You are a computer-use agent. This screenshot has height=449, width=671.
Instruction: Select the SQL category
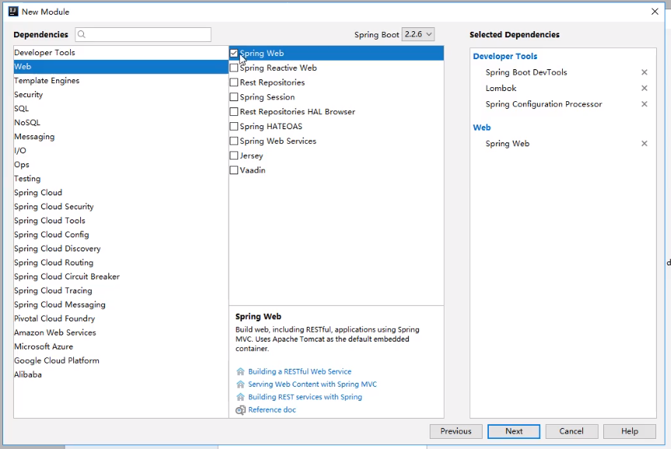[x=22, y=109]
